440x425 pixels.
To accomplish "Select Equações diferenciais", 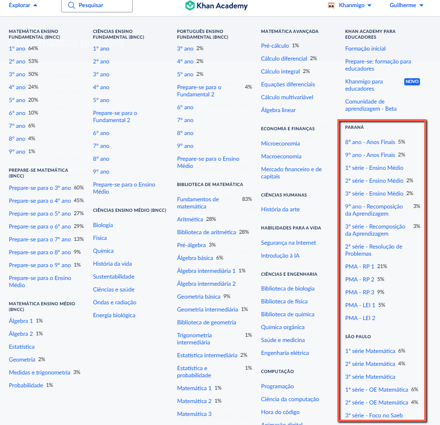I will point(288,84).
